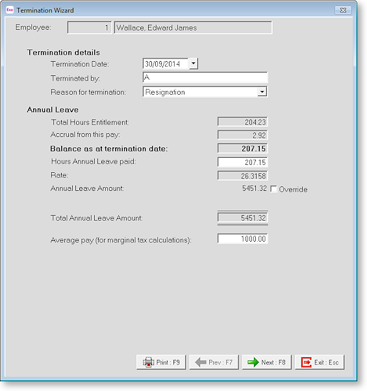Viewport: 367px width, 391px height.
Task: Close the Termination Wizard window
Action: (x=343, y=10)
